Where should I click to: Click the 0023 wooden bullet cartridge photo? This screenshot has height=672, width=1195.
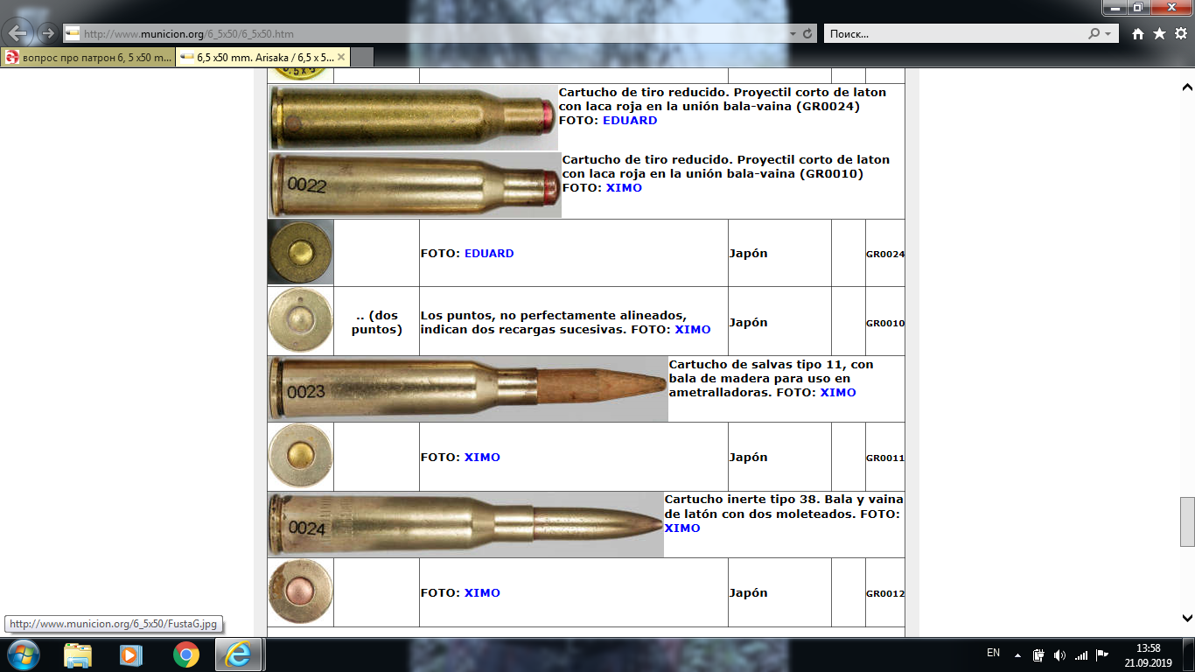pos(467,388)
